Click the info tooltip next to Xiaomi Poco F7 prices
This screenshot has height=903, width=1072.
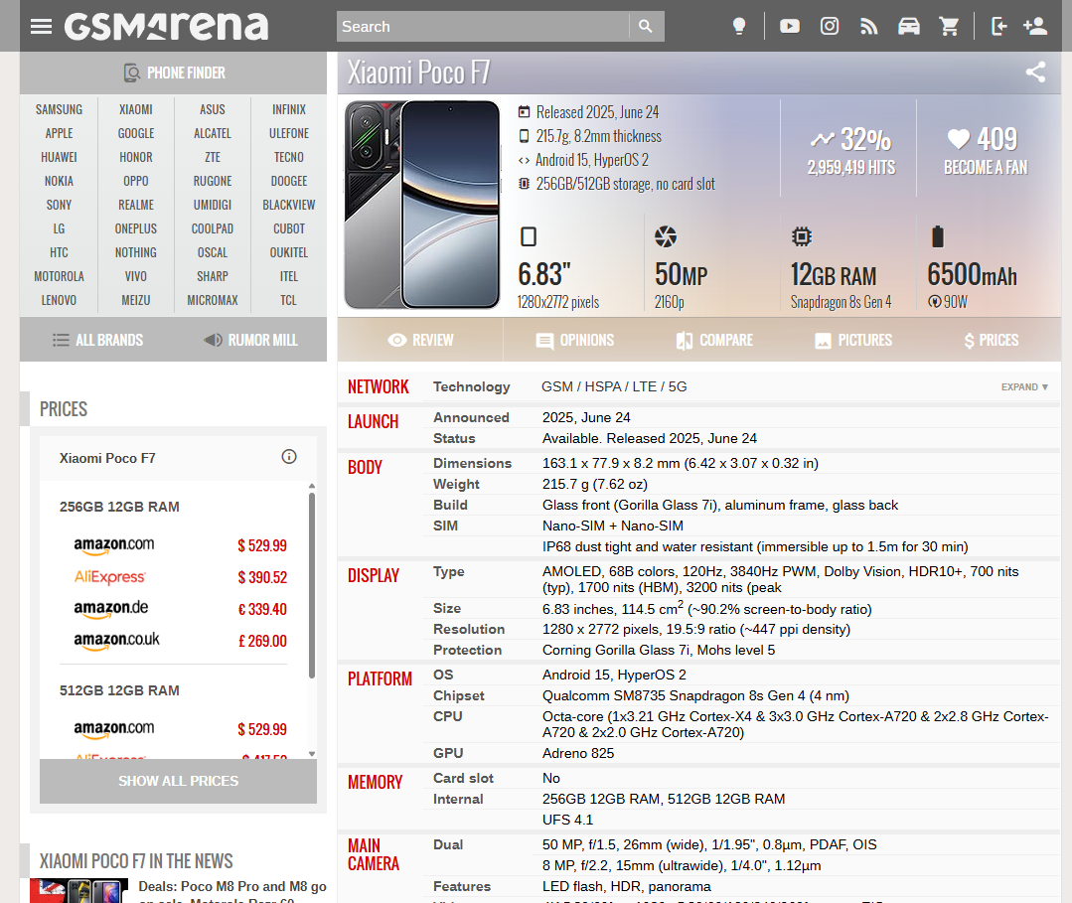[x=288, y=456]
